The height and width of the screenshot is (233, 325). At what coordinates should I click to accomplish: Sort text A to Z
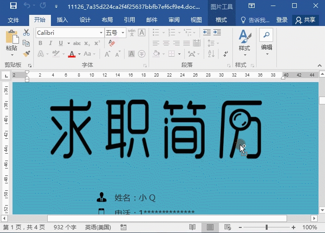(x=211, y=54)
